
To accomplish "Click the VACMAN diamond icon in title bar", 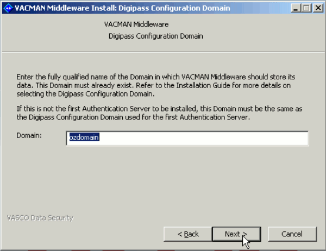I will point(8,8).
